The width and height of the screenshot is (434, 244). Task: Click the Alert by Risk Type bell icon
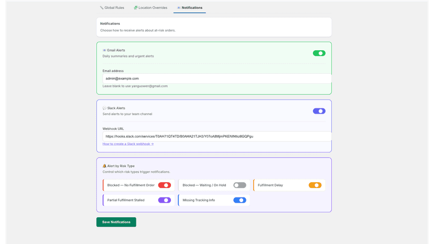(104, 166)
